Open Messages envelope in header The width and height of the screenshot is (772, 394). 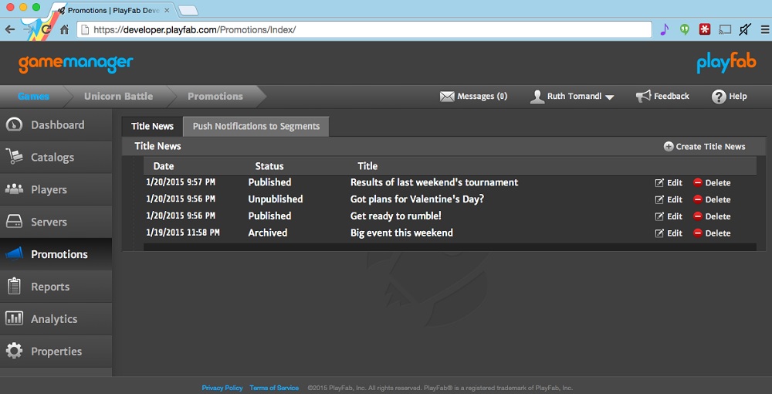coord(473,97)
